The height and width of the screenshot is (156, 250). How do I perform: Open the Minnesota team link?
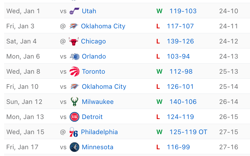coord(97,147)
